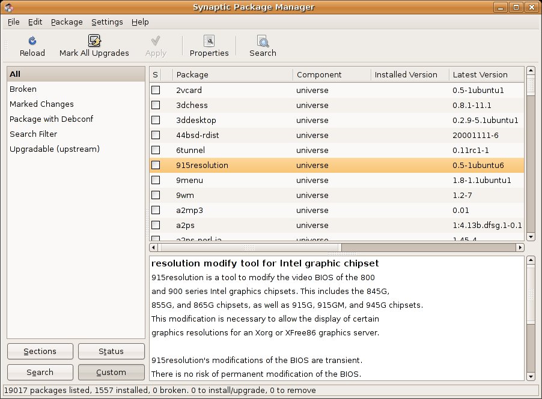This screenshot has width=542, height=399.
Task: Toggle status checkbox for 6tunnel
Action: [156, 150]
